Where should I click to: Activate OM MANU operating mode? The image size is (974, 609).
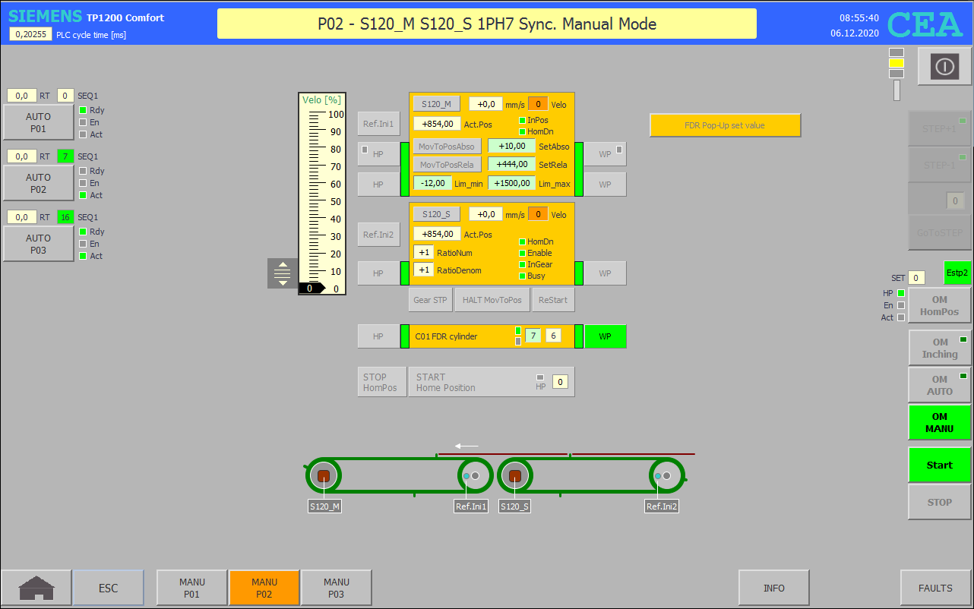[x=939, y=422]
